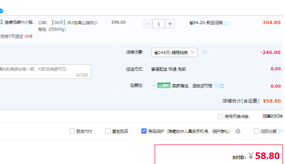The height and width of the screenshot is (164, 285).
Task: Click the shipping method text 普通配送 快递 免邮
Action: 168,69
